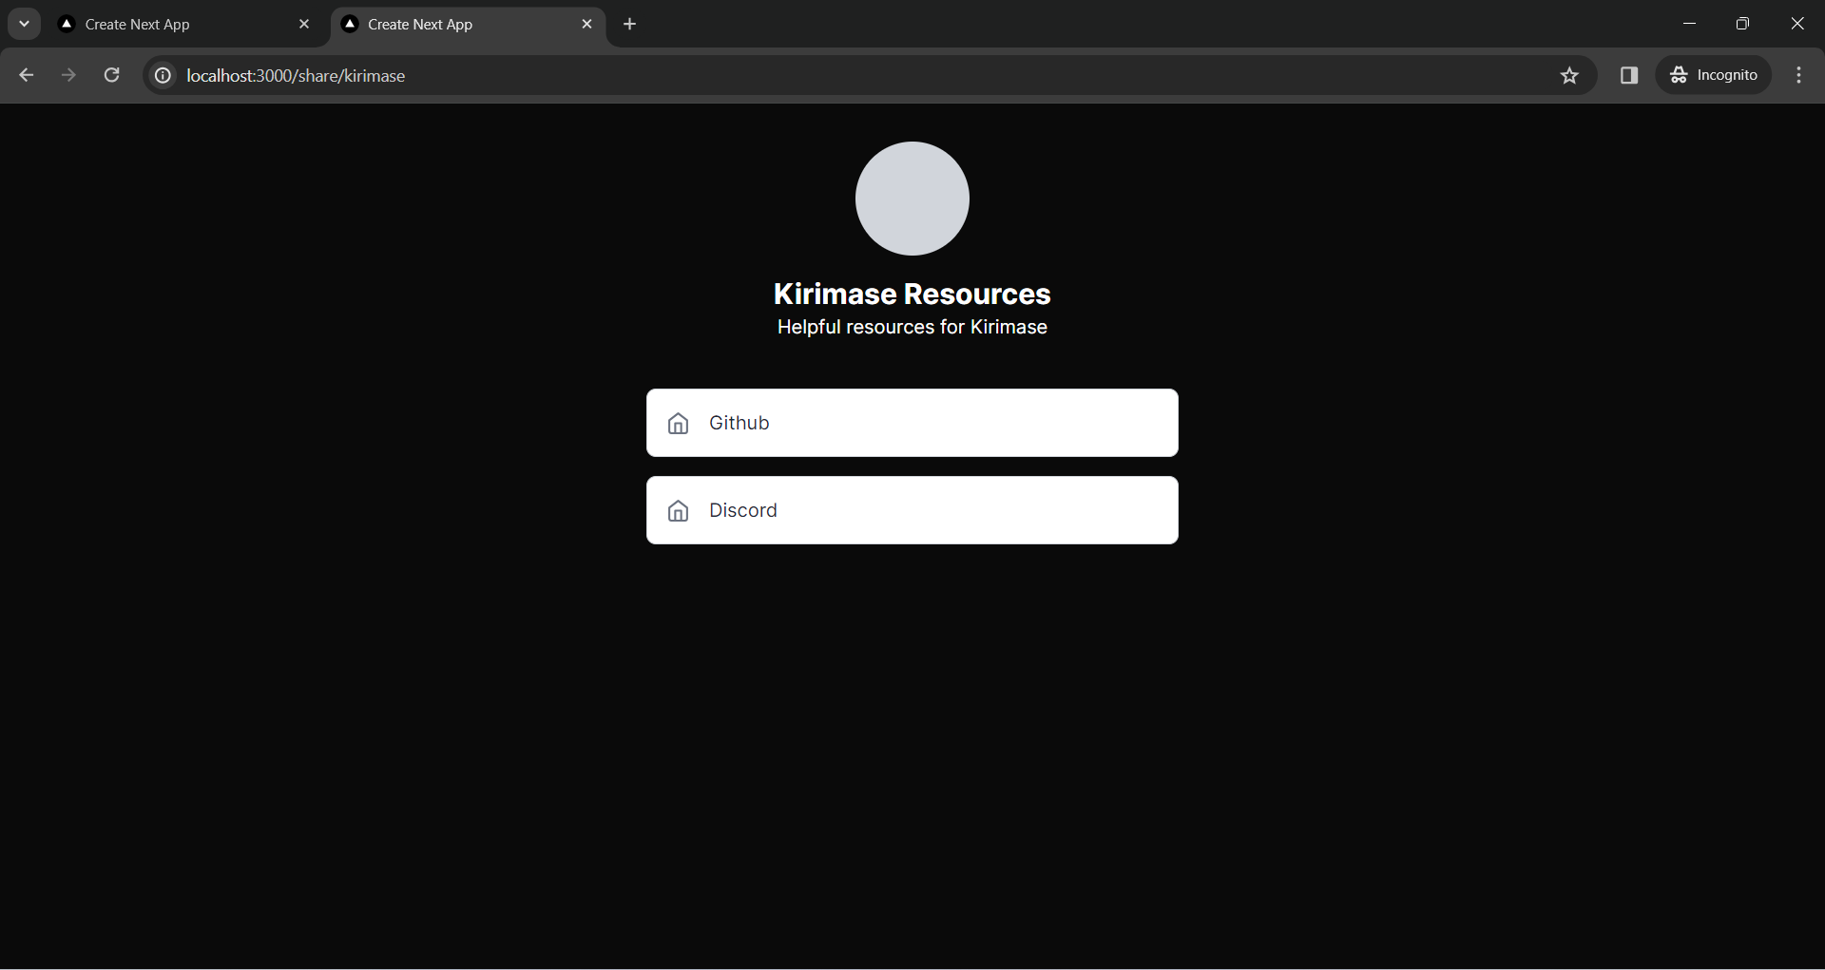Toggle the browser side panel
This screenshot has width=1825, height=970.
[x=1629, y=75]
